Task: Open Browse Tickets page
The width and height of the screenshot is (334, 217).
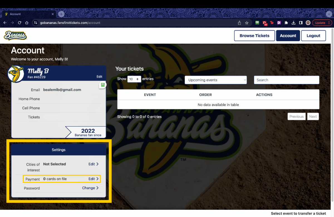Action: pos(254,36)
